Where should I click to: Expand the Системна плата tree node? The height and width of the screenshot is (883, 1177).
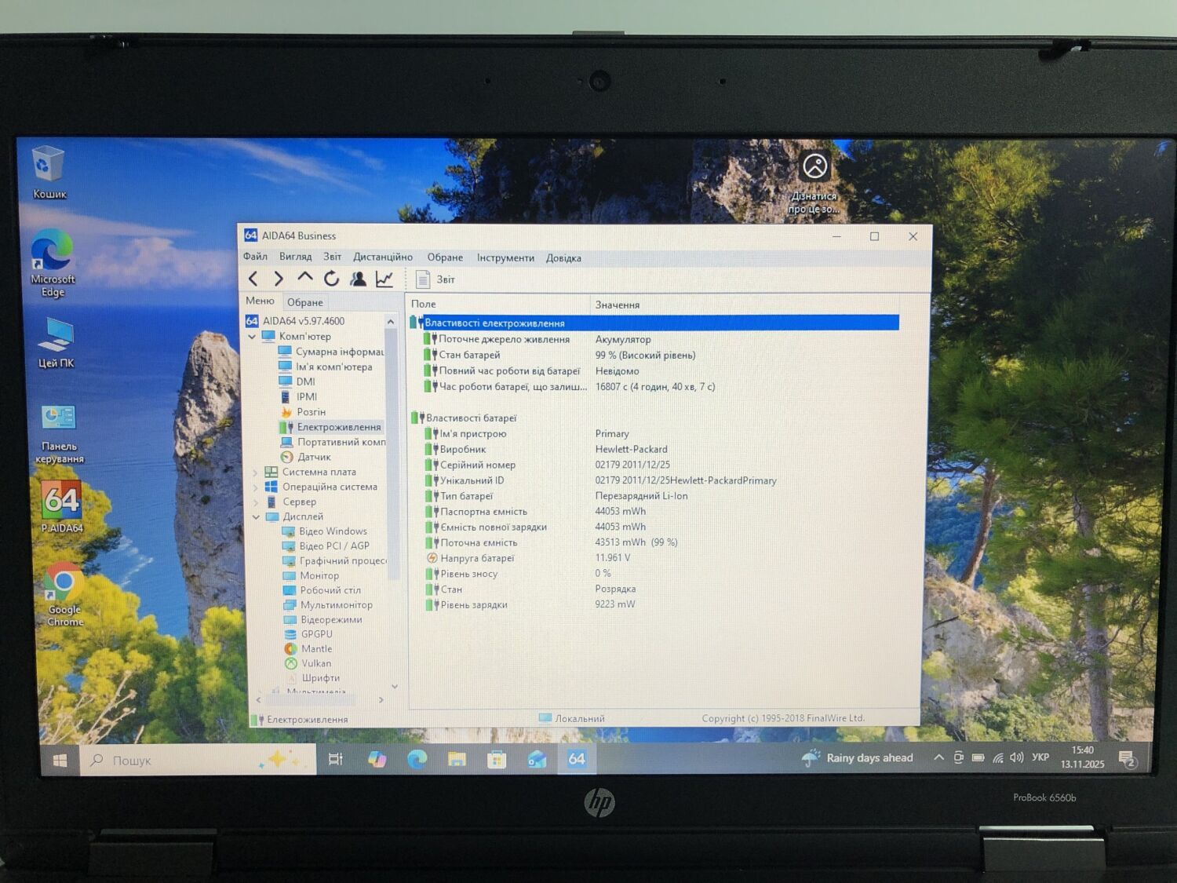256,473
